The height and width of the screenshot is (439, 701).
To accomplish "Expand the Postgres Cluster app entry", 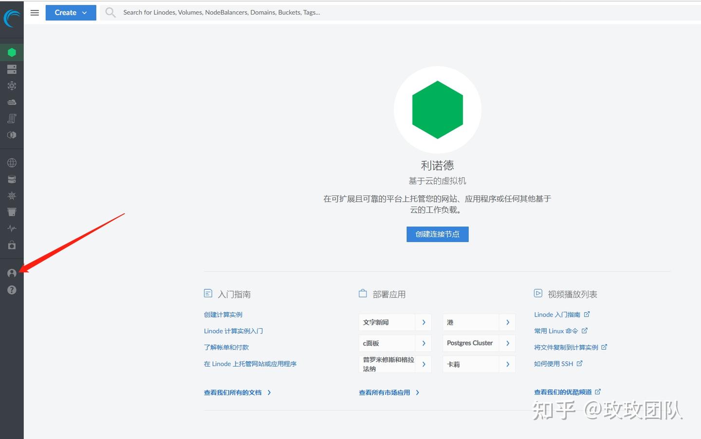I will 507,343.
